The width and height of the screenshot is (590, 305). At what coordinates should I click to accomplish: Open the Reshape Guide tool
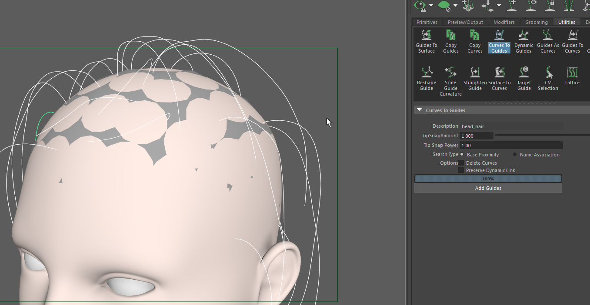(x=426, y=78)
